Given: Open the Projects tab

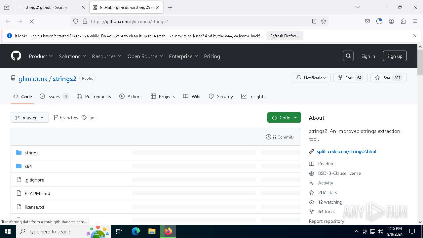Looking at the screenshot, I should (163, 97).
